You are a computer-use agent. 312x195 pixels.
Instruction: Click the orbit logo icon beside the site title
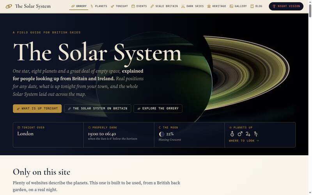pyautogui.click(x=9, y=6)
